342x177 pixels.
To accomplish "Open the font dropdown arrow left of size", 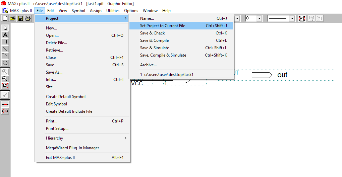I will tap(237, 18).
